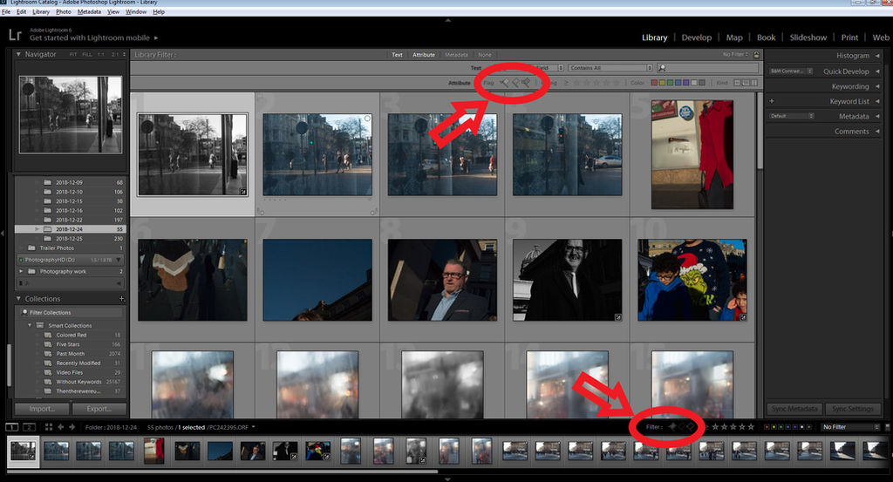This screenshot has width=893, height=482.
Task: Go back with the left arrow icon
Action: tap(61, 427)
